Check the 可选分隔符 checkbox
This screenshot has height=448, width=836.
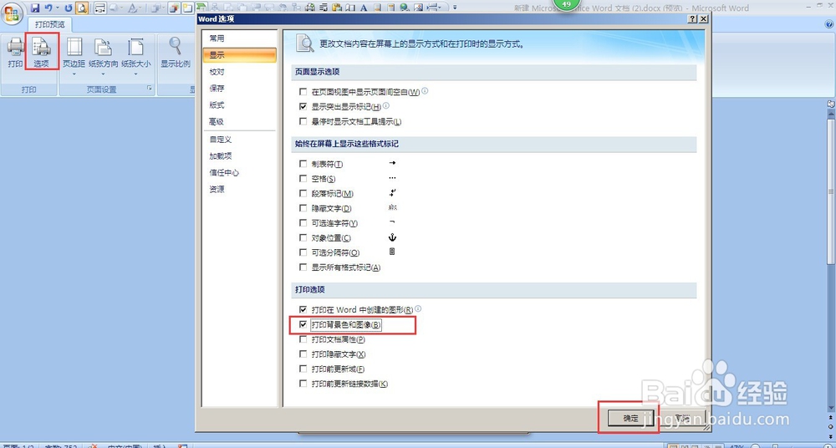coord(303,252)
